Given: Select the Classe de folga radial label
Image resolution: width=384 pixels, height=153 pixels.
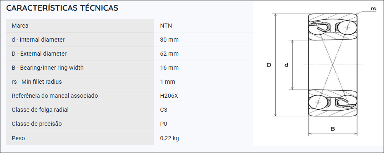Looking at the screenshot, I should [40, 110].
